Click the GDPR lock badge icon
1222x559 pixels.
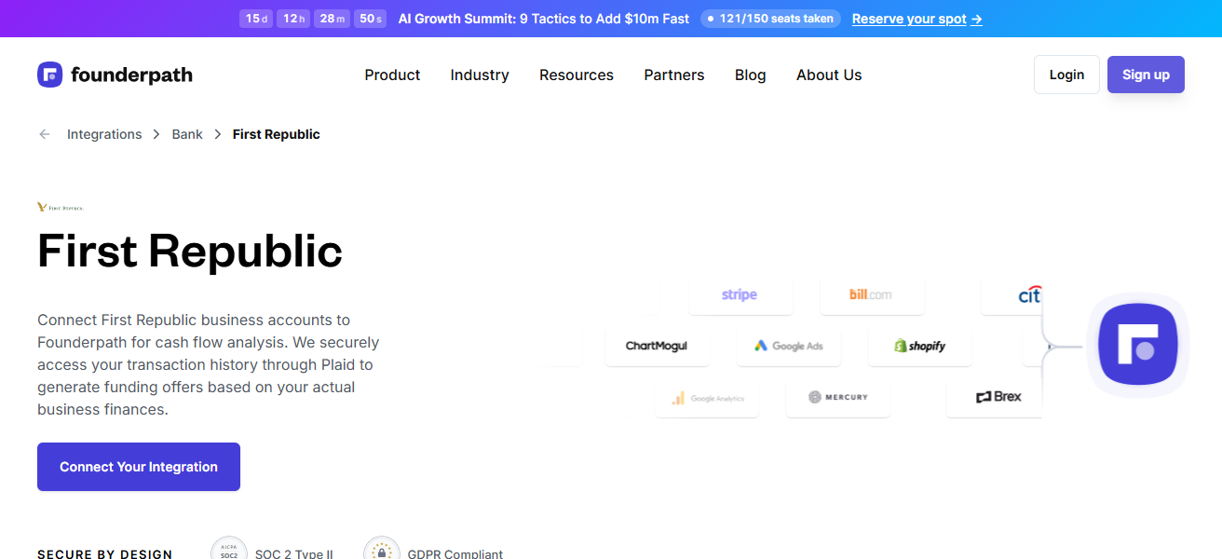tap(382, 550)
